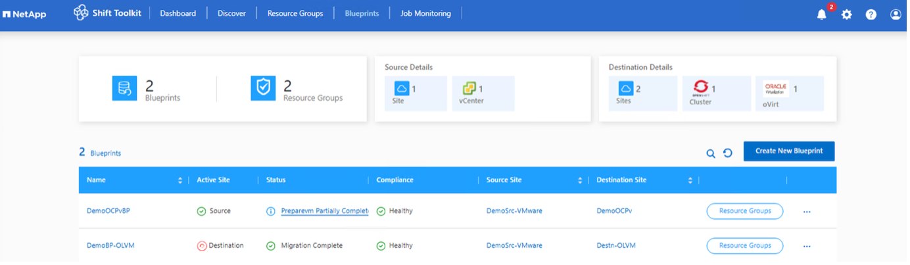Open Resource Groups for DemoOCPvBP
The image size is (910, 265).
point(744,211)
